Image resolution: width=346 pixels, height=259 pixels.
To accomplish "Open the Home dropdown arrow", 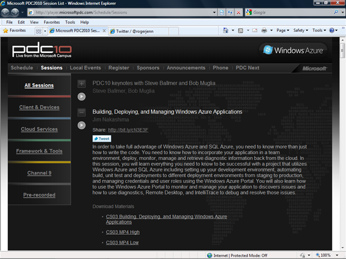I will 233,30.
